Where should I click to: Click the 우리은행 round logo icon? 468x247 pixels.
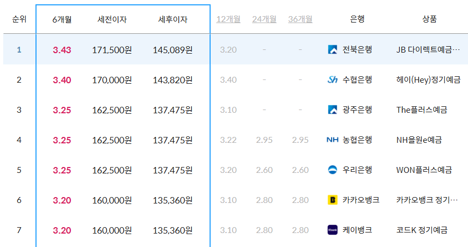pos(332,170)
